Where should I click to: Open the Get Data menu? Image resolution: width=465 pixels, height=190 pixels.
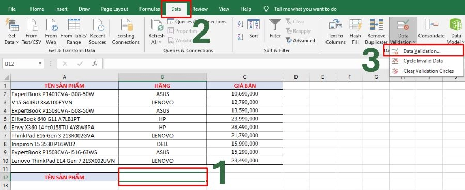pos(11,31)
